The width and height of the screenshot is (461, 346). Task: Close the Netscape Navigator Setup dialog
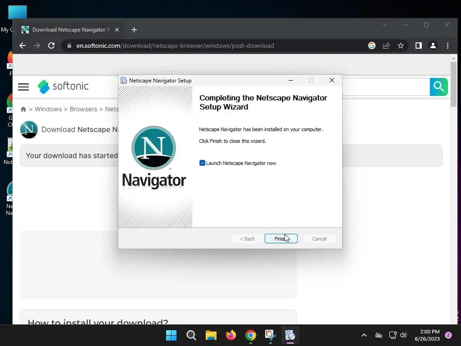(332, 80)
